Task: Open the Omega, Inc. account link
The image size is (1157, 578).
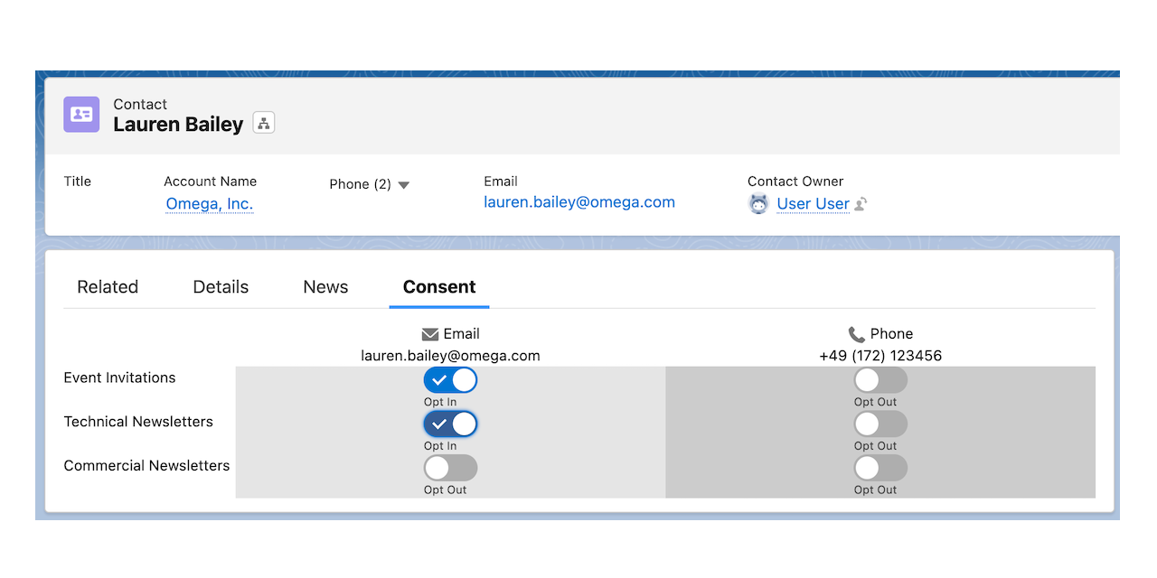Action: click(209, 204)
